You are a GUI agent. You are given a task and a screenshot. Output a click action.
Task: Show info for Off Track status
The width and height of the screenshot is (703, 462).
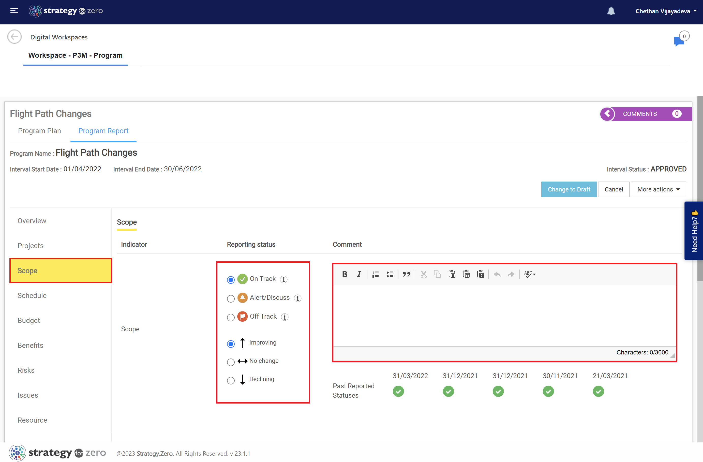285,317
